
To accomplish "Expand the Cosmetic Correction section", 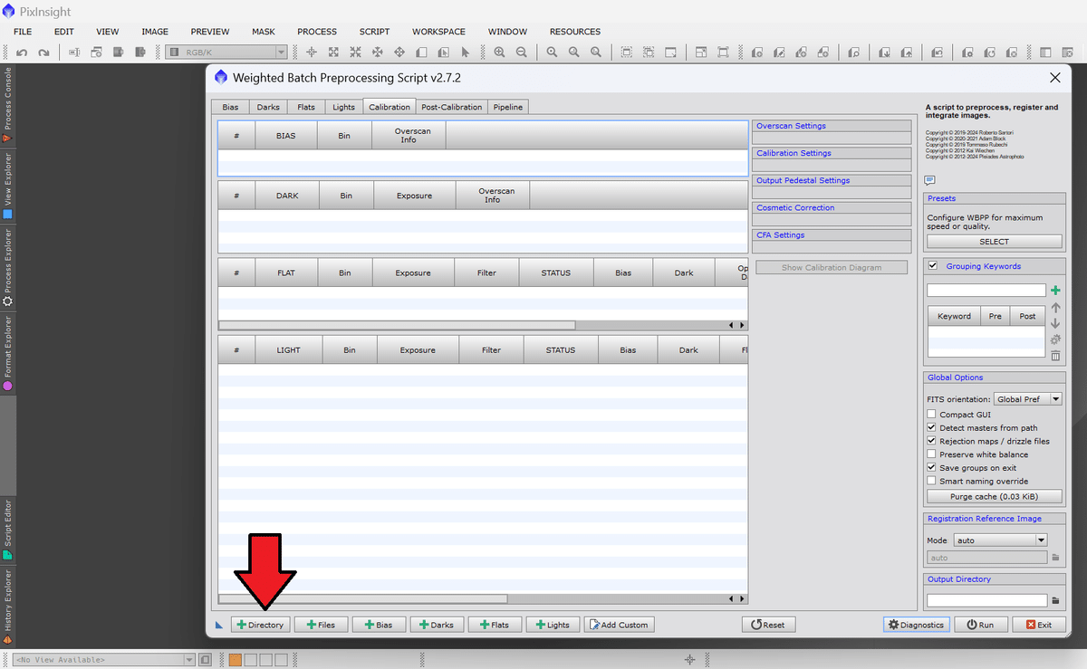I will pyautogui.click(x=832, y=207).
